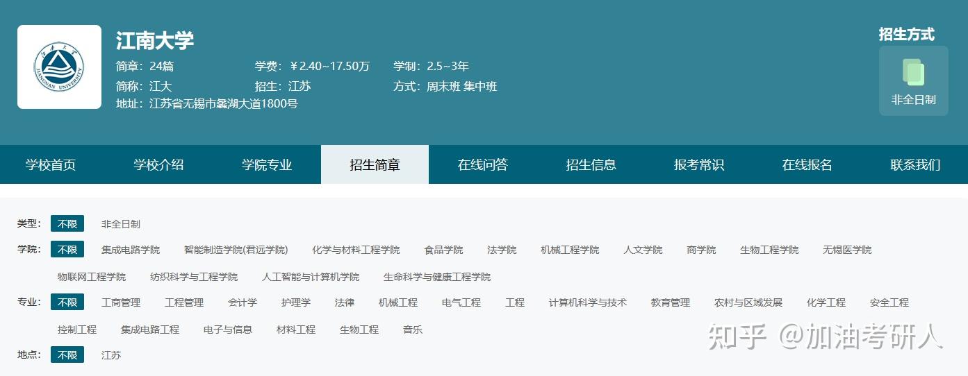The width and height of the screenshot is (968, 376).
Task: Filter majors by 工商管理
Action: pos(121,302)
